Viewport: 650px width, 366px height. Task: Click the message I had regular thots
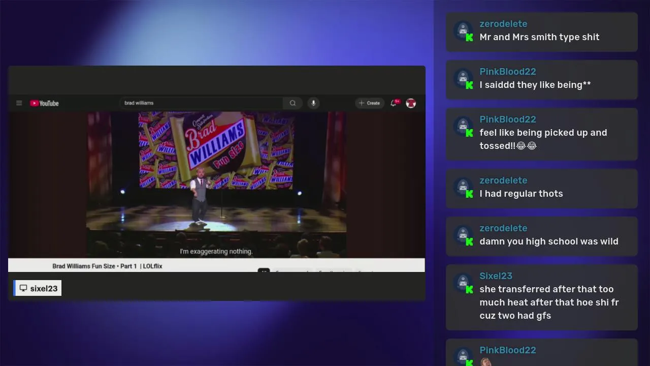click(521, 194)
